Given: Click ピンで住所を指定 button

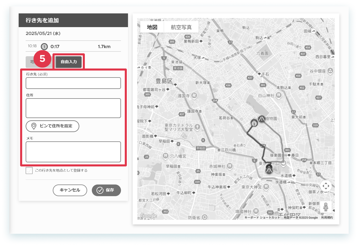Looking at the screenshot, I should [x=52, y=126].
